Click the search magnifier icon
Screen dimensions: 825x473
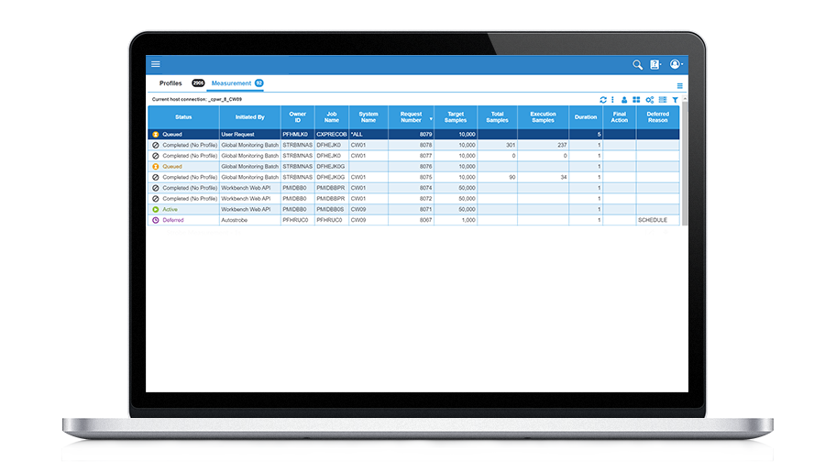pos(637,64)
